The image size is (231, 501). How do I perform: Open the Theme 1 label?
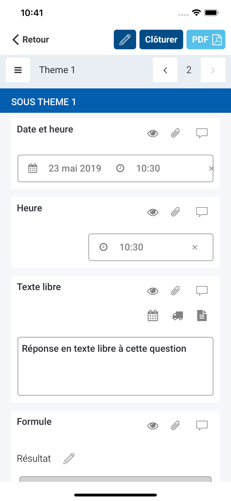coord(57,70)
